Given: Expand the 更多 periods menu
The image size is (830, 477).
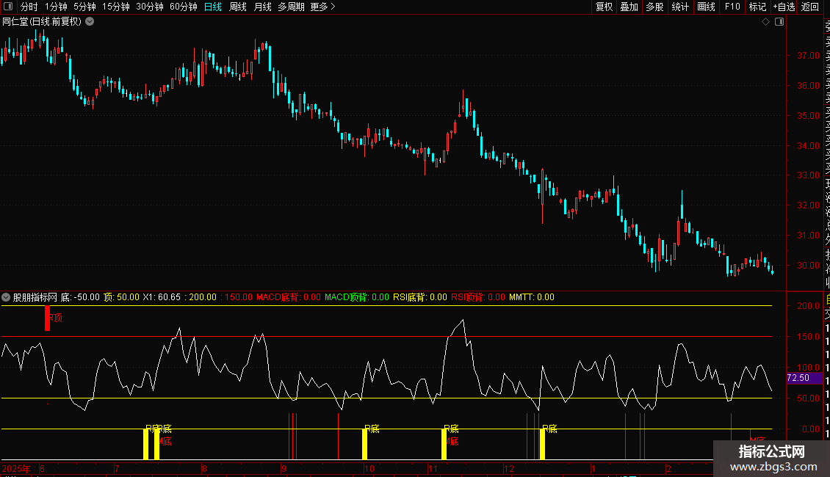Looking at the screenshot, I should [x=322, y=7].
